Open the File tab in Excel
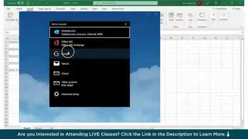The image size is (248, 139). [x=9, y=9]
